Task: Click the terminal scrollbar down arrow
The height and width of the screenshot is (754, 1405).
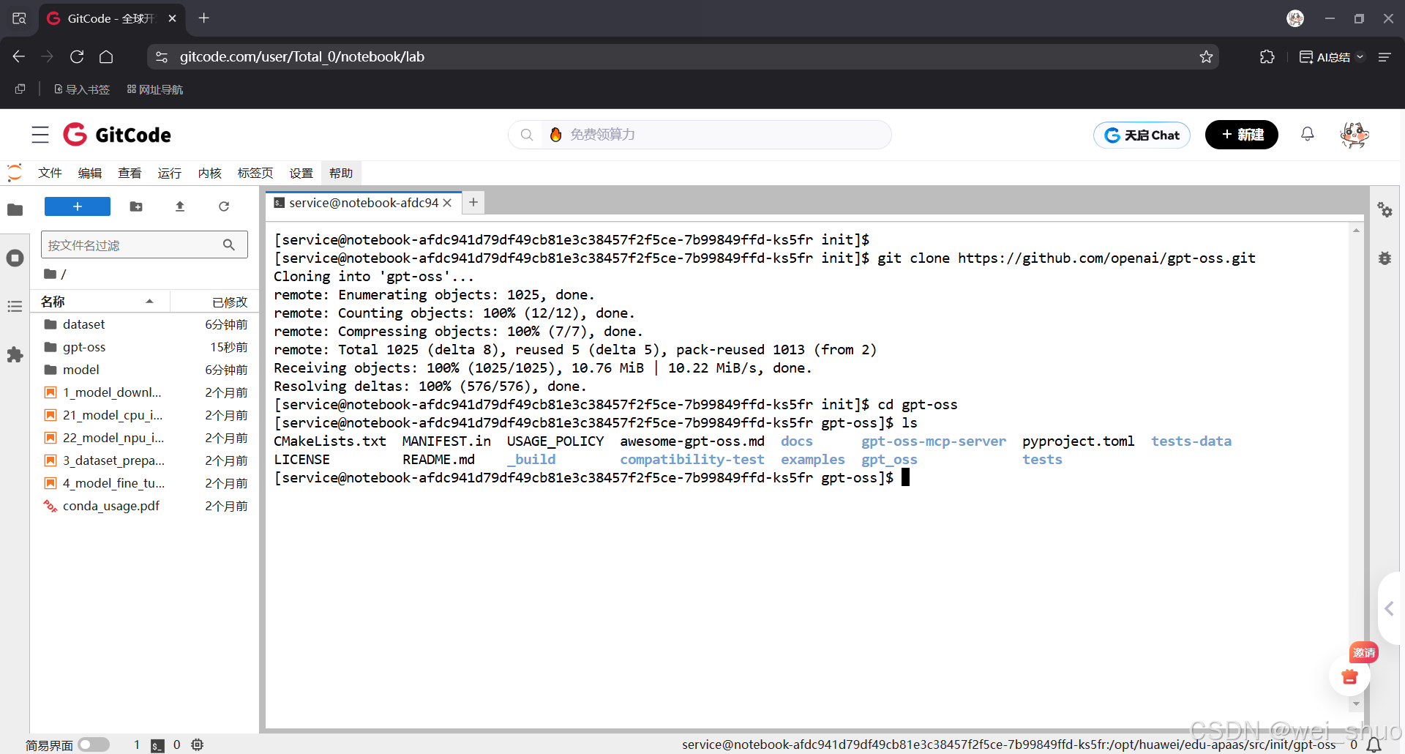Action: coord(1356,704)
